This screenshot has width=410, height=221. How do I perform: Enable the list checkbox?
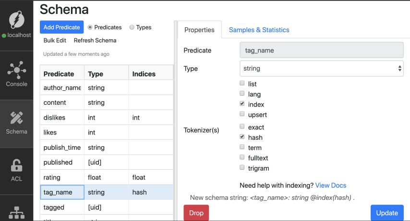[x=242, y=84]
